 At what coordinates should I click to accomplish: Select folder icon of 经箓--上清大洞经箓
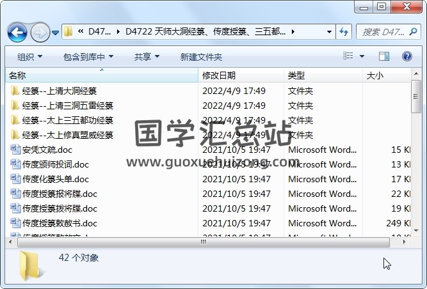pyautogui.click(x=15, y=91)
